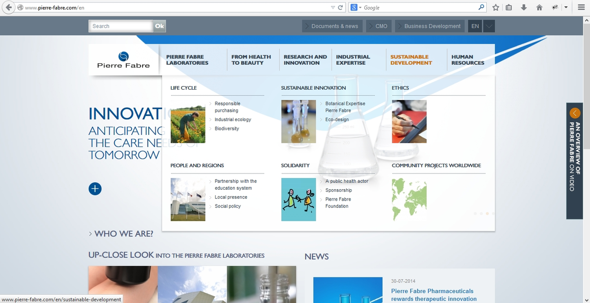Focus the site Search input field
This screenshot has height=303, width=590.
point(121,26)
